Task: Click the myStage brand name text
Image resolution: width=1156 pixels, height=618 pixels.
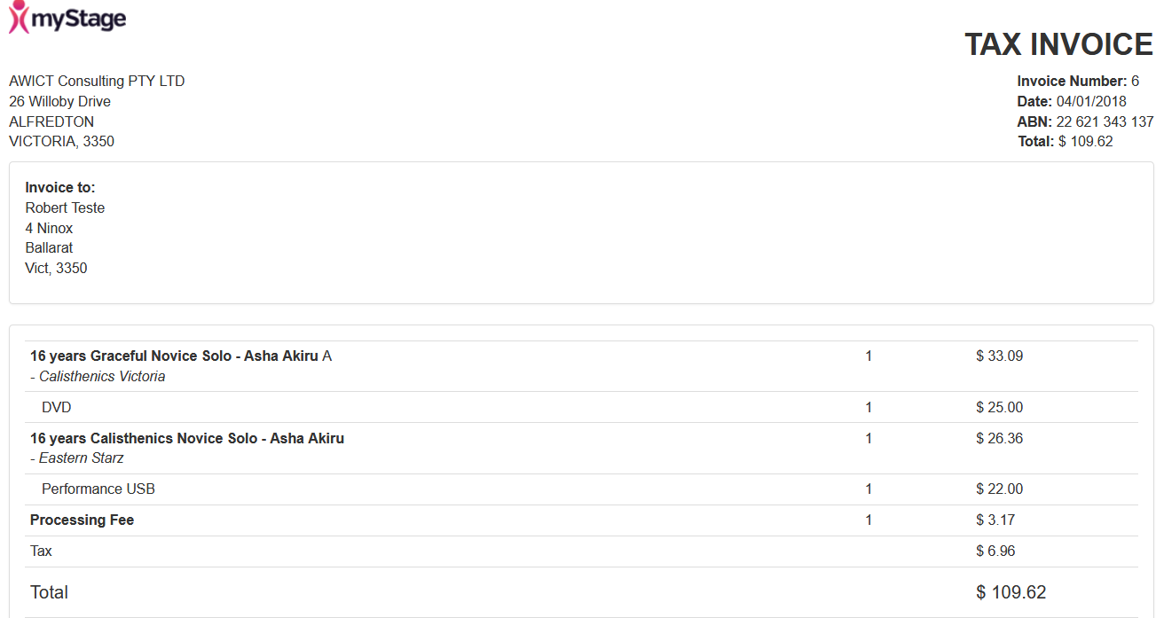Action: pyautogui.click(x=78, y=19)
